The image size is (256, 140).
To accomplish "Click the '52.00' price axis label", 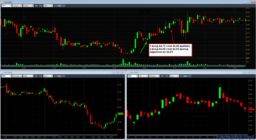I will pos(250,81).
